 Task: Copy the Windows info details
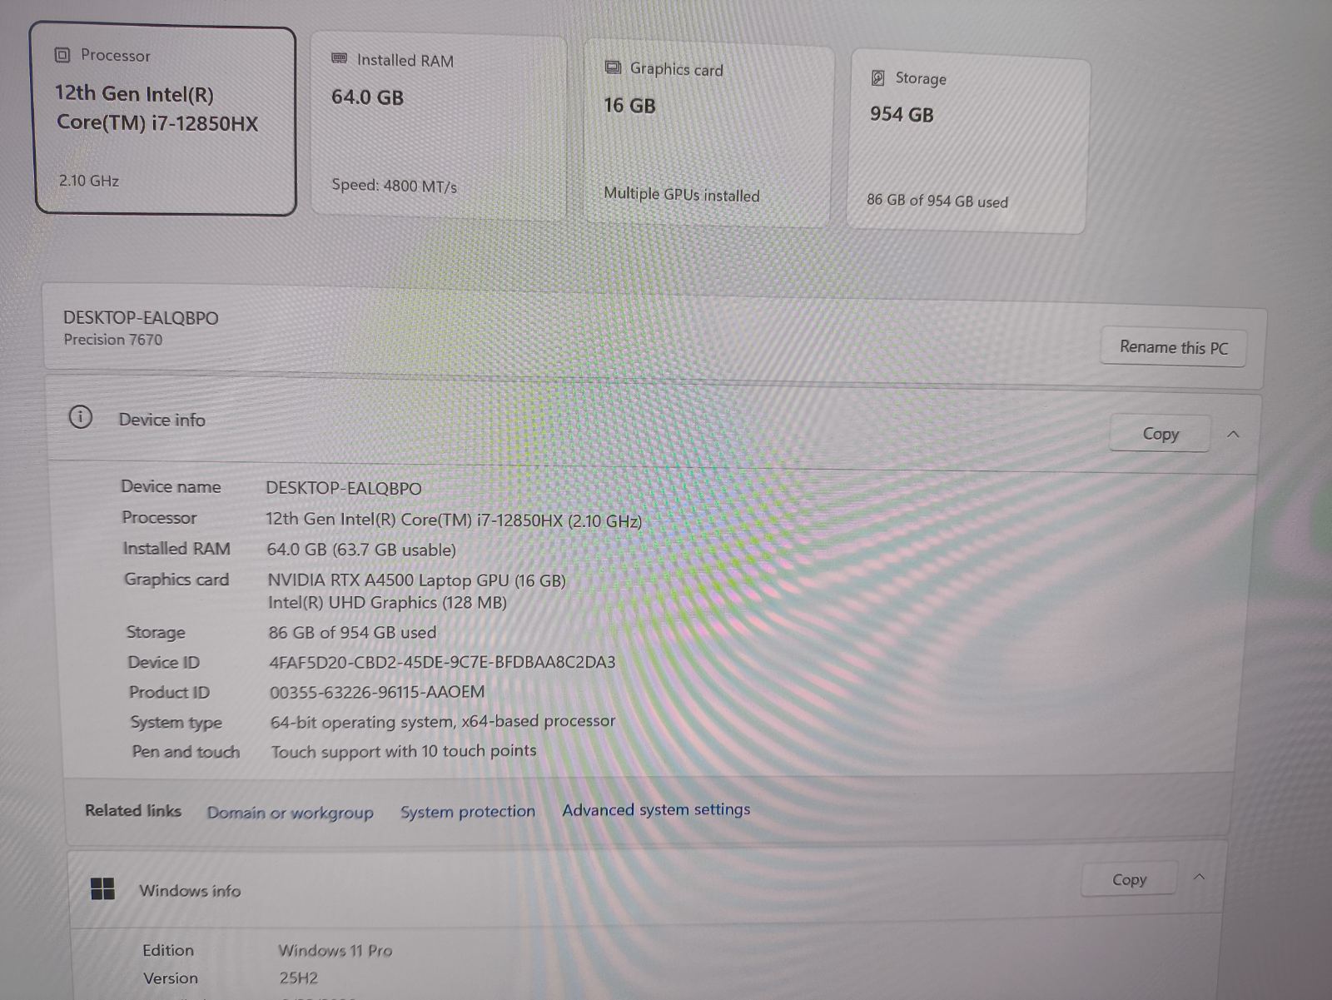click(x=1129, y=879)
